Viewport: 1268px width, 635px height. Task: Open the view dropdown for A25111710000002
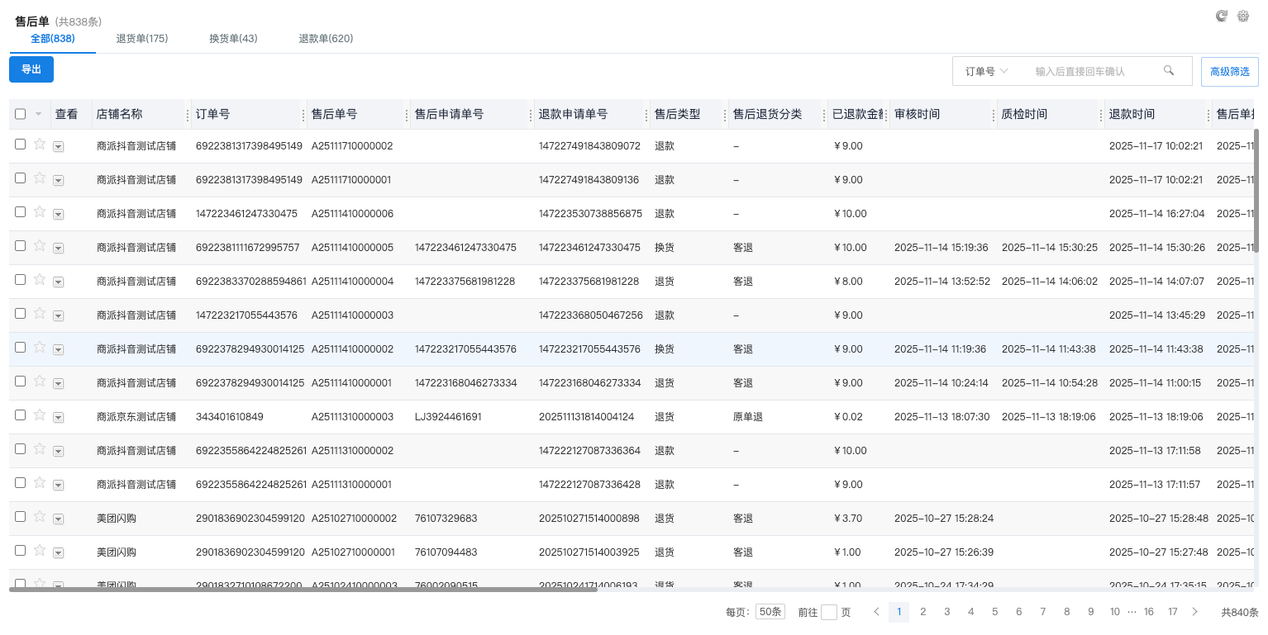pyautogui.click(x=59, y=146)
